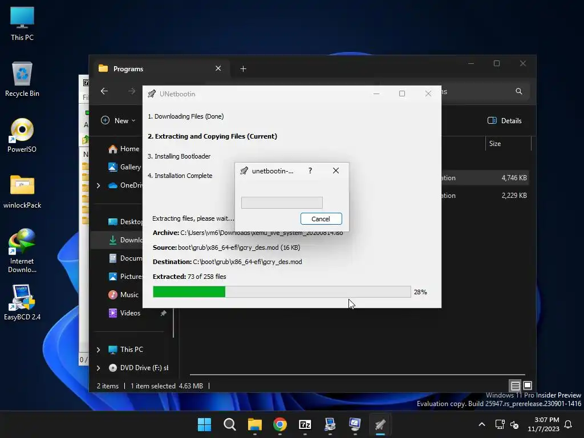Launch PowerISO from the desktop

pyautogui.click(x=22, y=135)
